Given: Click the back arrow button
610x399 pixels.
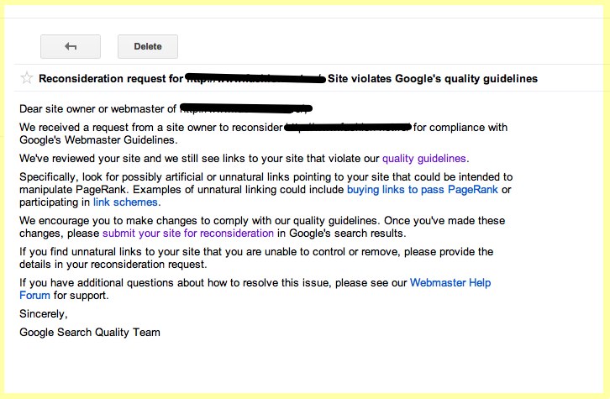Looking at the screenshot, I should tap(71, 46).
